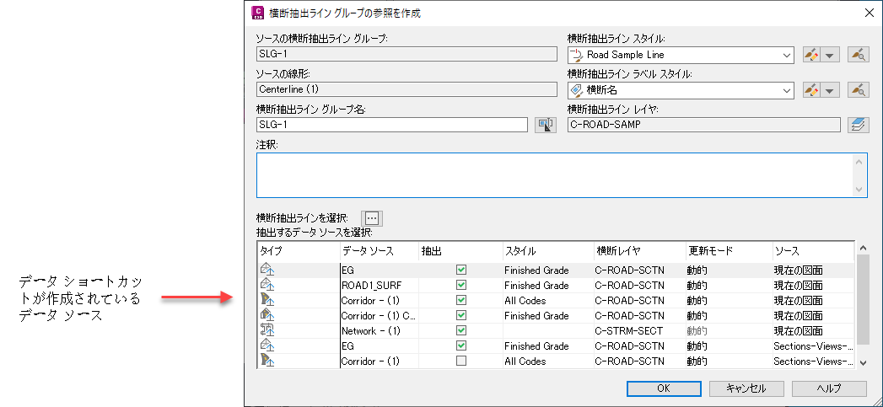Open arrow menu beside sample line style edit
This screenshot has width=883, height=407.
[x=831, y=56]
